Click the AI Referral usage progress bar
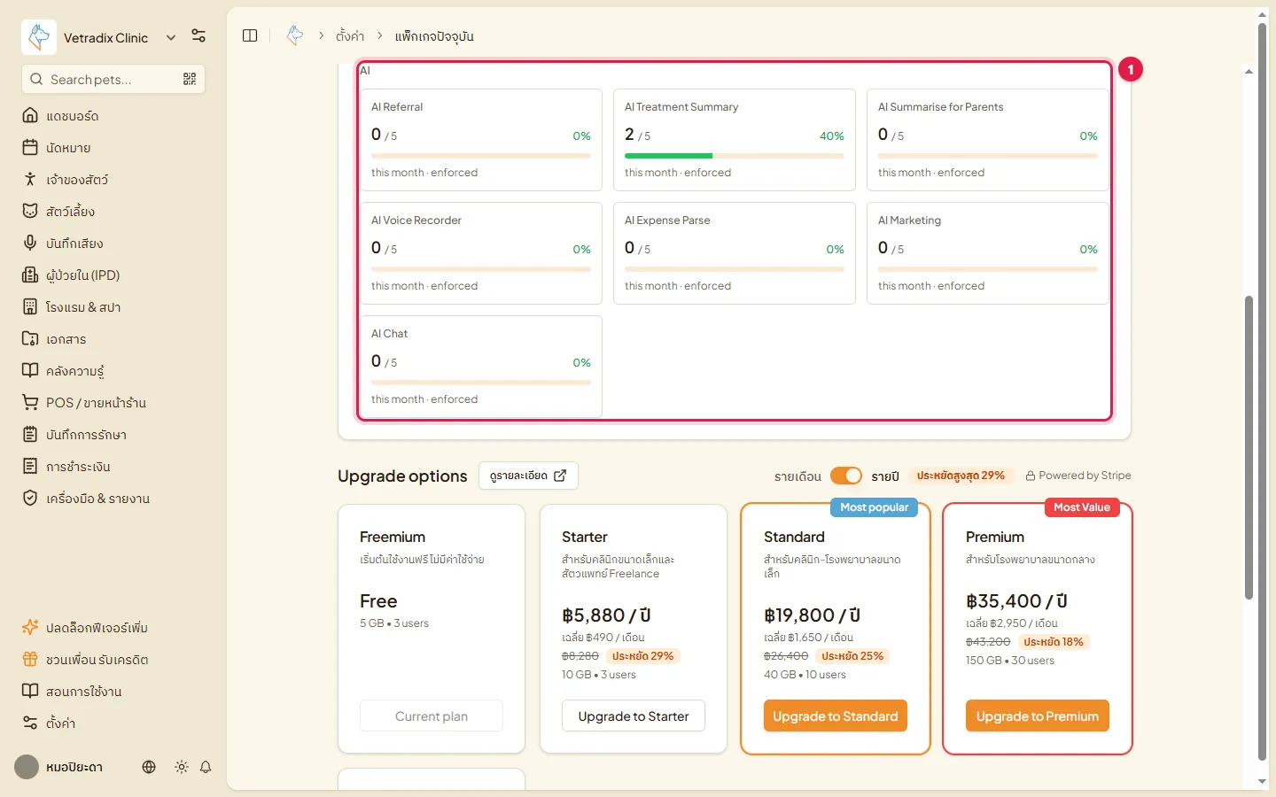 481,156
